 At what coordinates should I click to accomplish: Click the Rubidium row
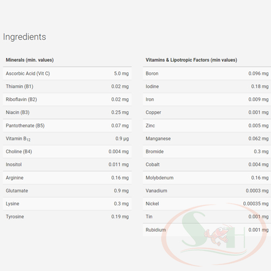pyautogui.click(x=207, y=230)
